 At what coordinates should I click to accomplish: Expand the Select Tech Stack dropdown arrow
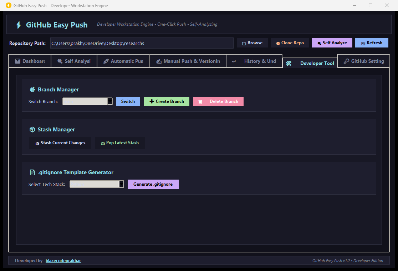tap(121, 184)
